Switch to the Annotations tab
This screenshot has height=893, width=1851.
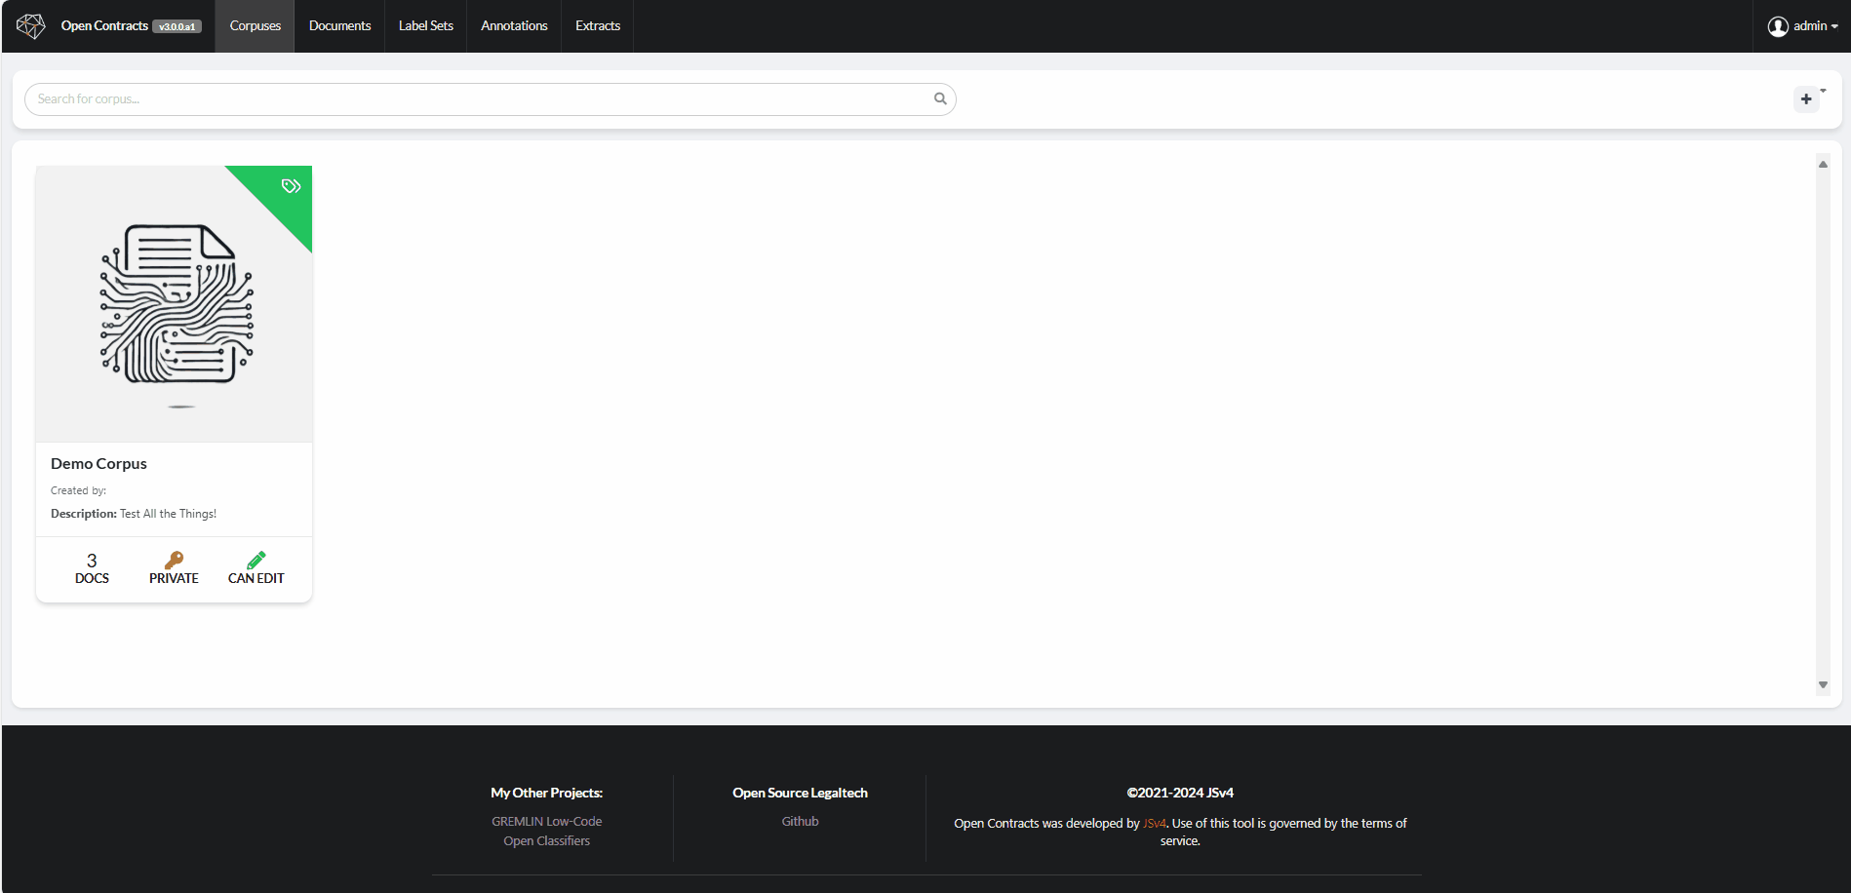513,25
